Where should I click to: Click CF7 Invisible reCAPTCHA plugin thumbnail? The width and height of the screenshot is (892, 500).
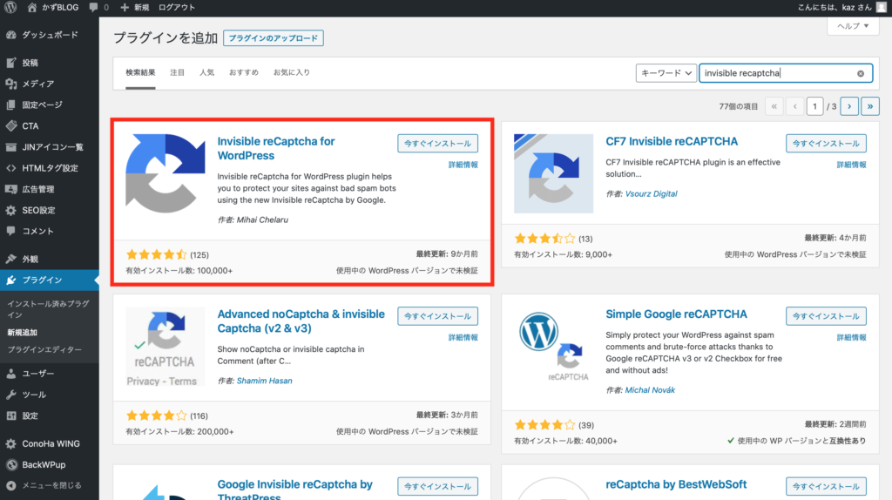coord(553,173)
